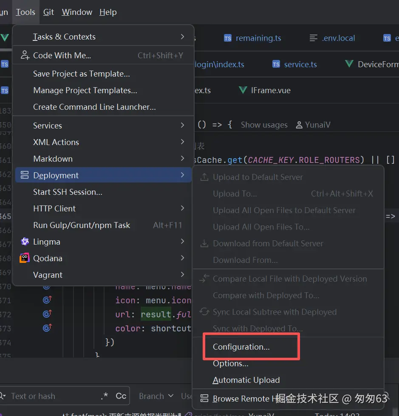The image size is (399, 416).
Task: Select Save Project as Template
Action: (x=103, y=74)
